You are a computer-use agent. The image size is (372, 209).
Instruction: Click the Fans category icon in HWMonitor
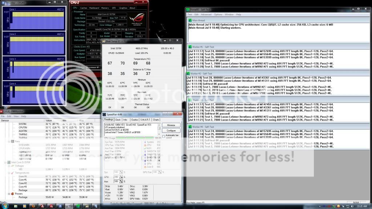click(x=13, y=142)
